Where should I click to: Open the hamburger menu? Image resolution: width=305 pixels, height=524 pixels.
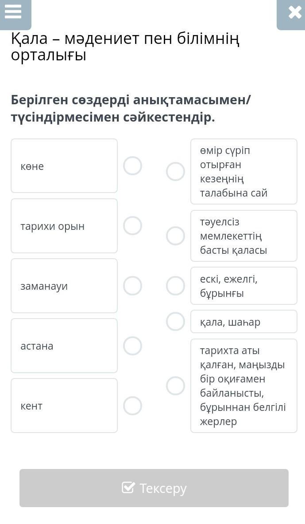point(14,12)
